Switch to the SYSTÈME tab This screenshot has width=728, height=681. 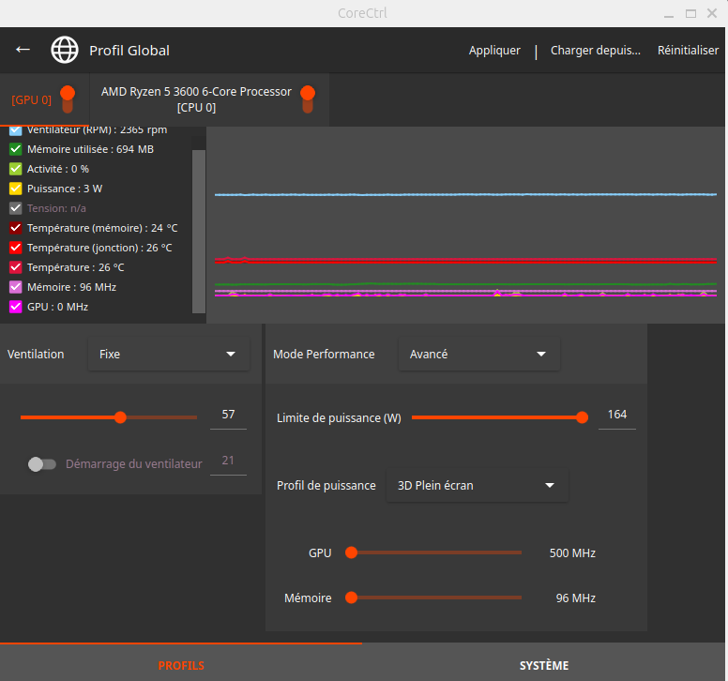(544, 665)
